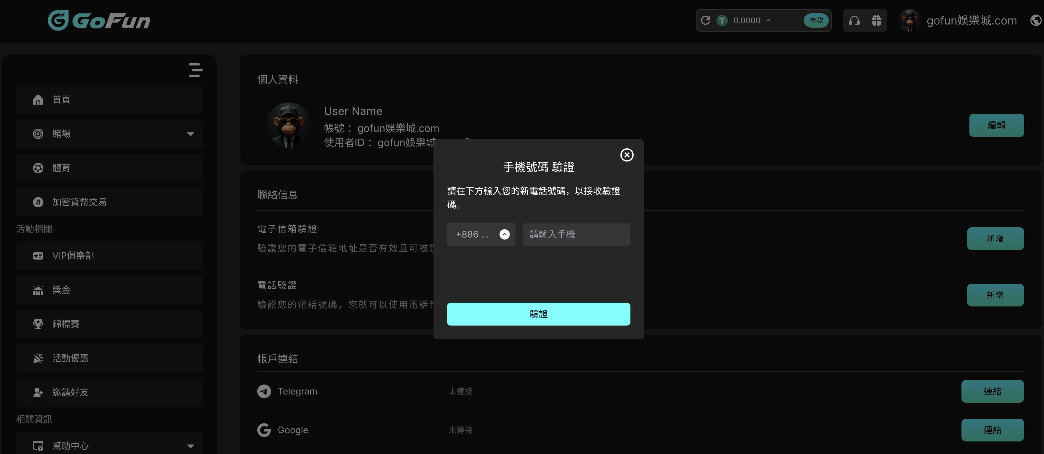Click the Telegram icon under 帳戶連結
Viewport: 1044px width, 454px height.
coord(264,391)
